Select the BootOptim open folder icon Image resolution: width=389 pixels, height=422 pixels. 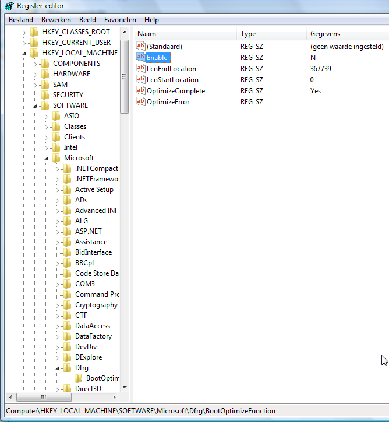78,378
